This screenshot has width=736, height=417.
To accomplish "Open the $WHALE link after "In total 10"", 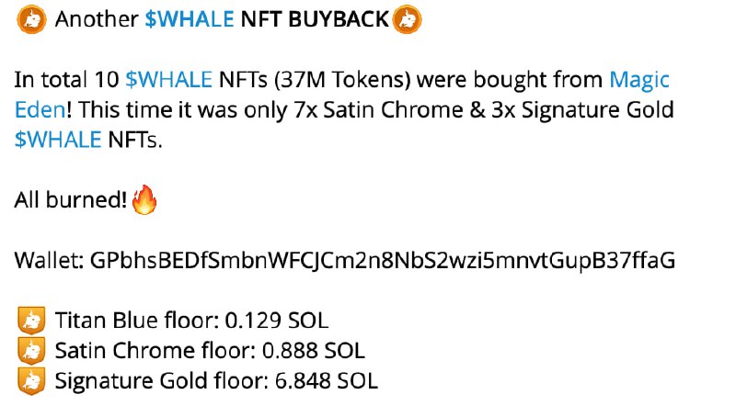I will coord(169,81).
